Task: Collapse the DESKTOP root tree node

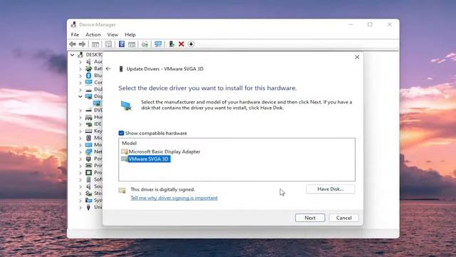Action: pos(73,54)
